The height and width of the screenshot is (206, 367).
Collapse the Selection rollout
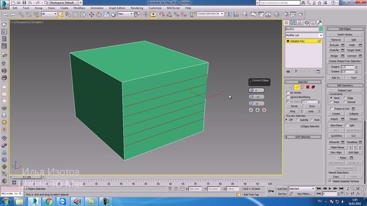pyautogui.click(x=303, y=82)
